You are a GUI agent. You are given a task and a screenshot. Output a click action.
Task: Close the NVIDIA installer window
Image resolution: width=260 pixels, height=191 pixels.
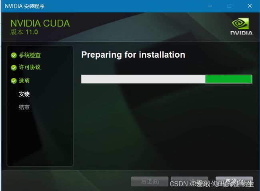click(x=250, y=6)
